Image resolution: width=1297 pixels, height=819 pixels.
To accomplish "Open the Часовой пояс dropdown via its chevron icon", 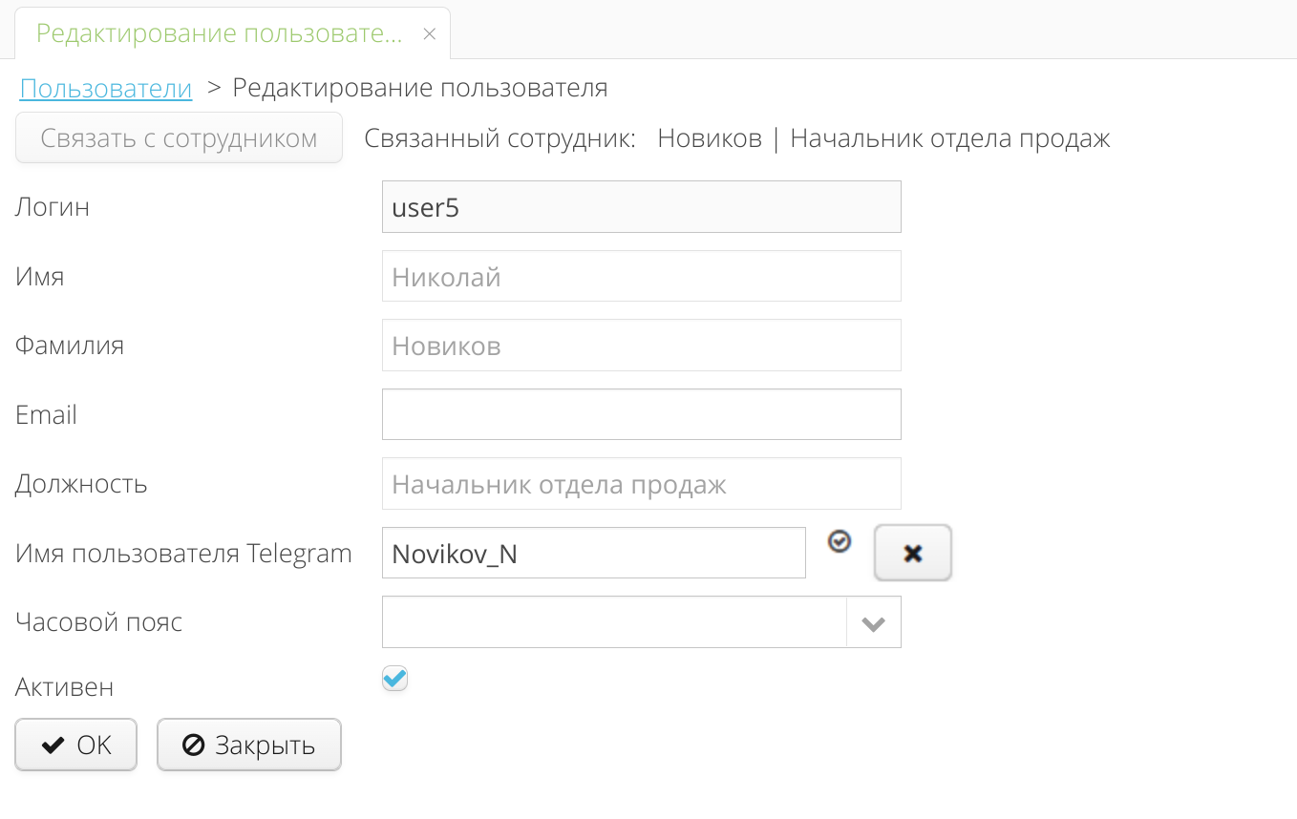I will pyautogui.click(x=872, y=621).
